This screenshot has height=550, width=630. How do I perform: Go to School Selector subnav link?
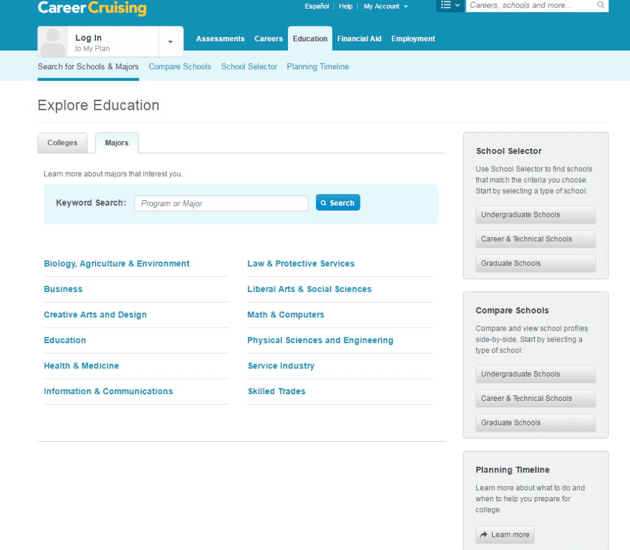point(249,67)
